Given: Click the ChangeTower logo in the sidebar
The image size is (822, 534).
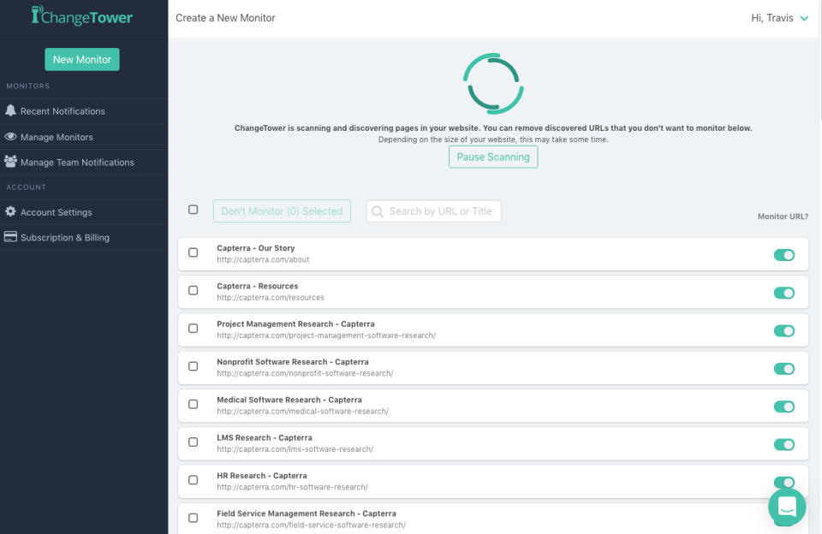Looking at the screenshot, I should coord(82,15).
